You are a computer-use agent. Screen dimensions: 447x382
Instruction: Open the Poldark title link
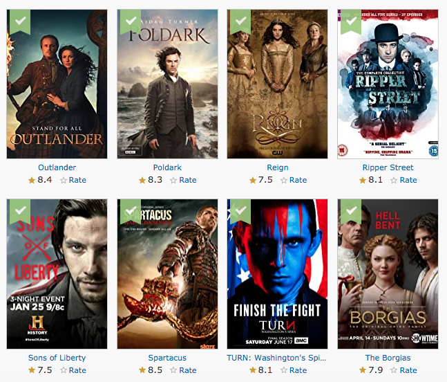tap(167, 167)
